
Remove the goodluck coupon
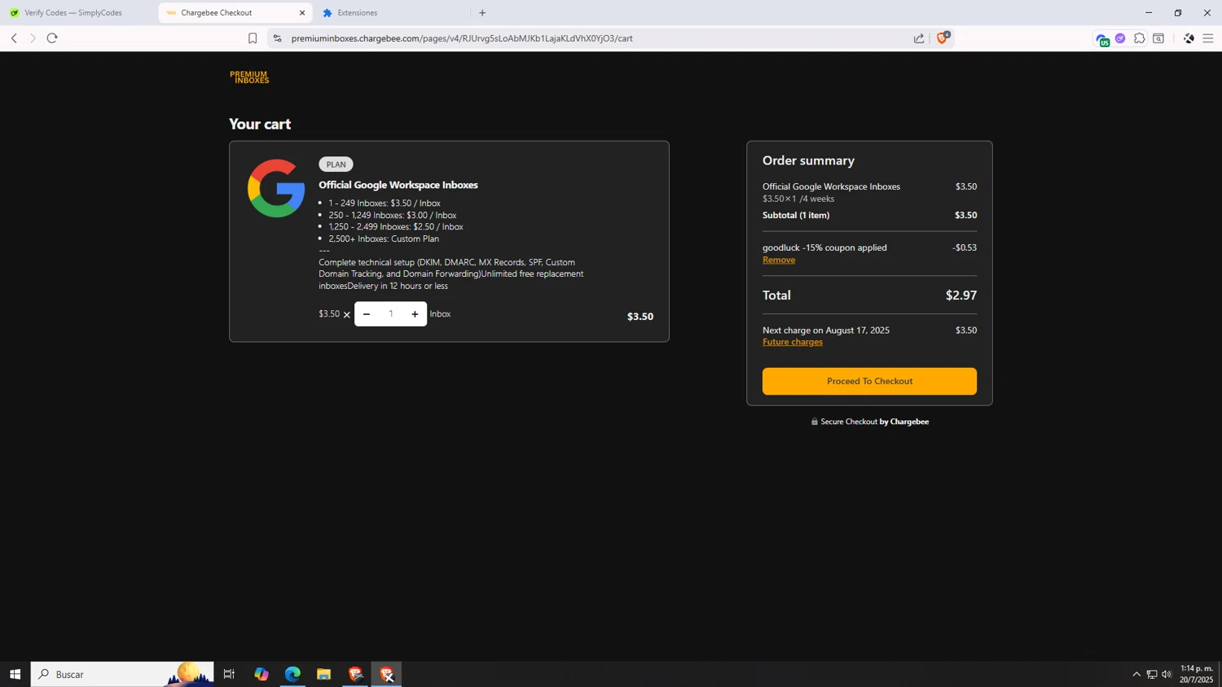779,260
